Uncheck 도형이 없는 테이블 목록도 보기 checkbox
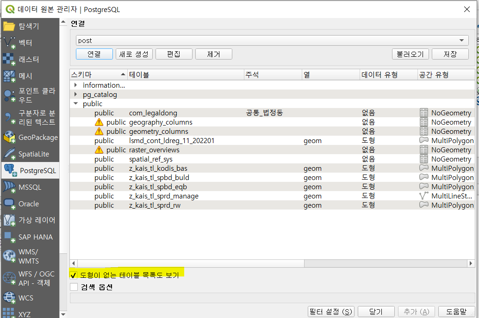This screenshot has width=479, height=318. tap(74, 276)
